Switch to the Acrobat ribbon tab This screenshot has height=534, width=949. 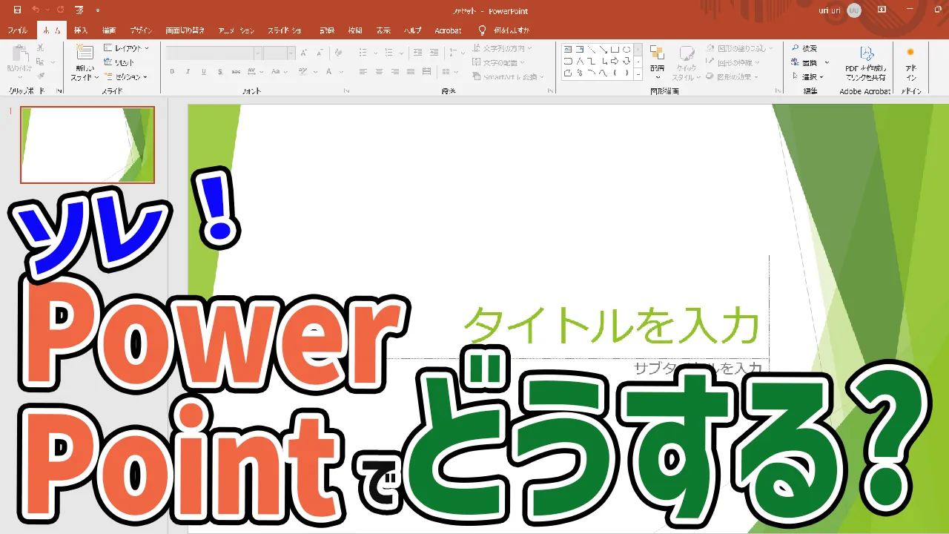click(448, 30)
